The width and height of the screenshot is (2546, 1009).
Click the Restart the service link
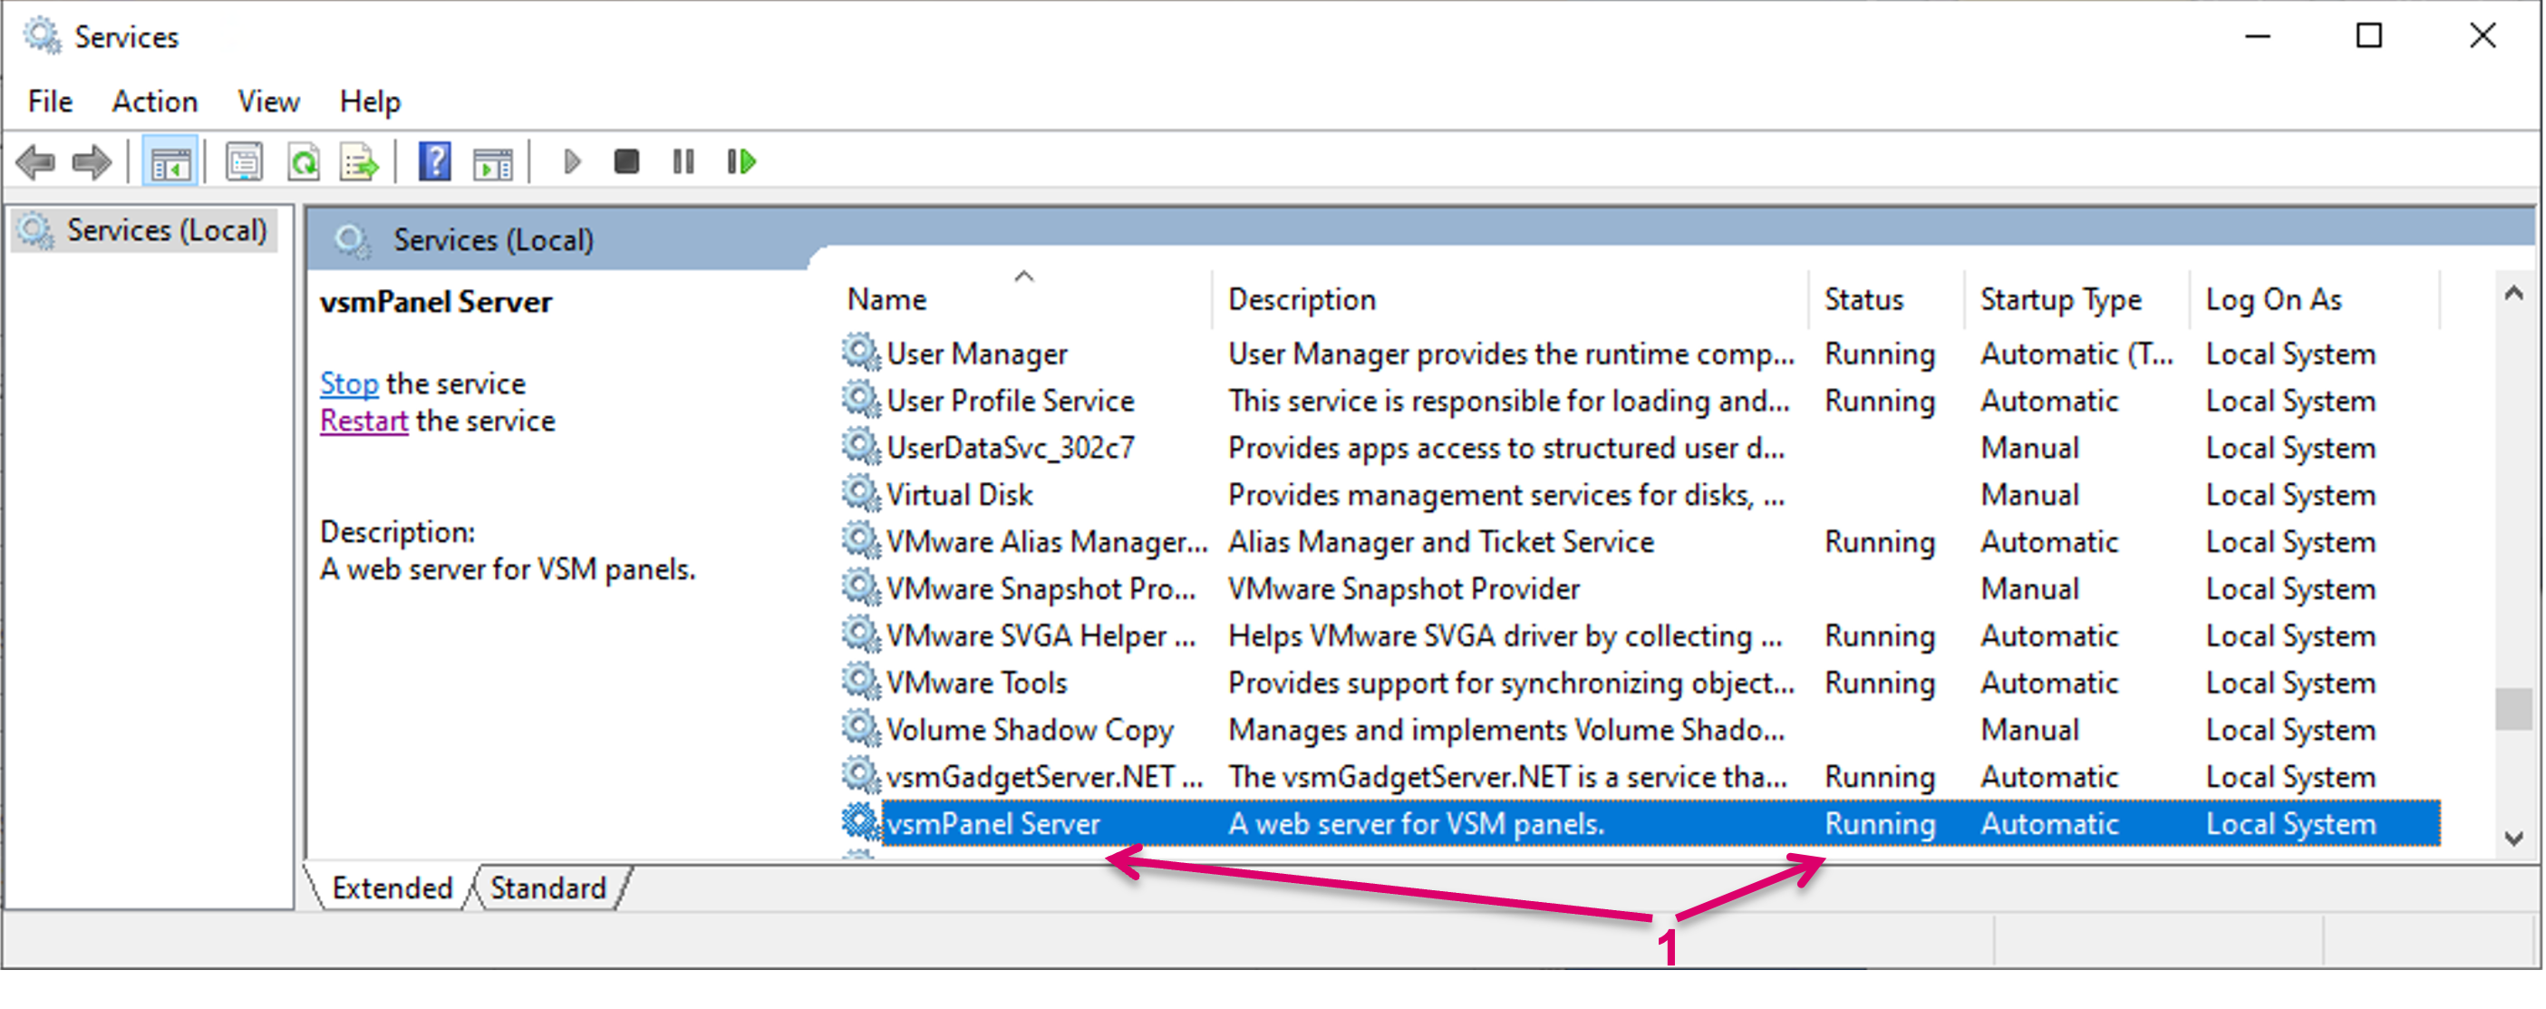coord(363,421)
